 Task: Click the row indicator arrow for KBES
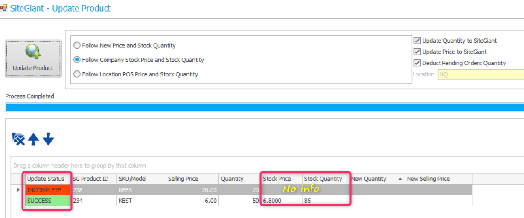click(x=18, y=190)
